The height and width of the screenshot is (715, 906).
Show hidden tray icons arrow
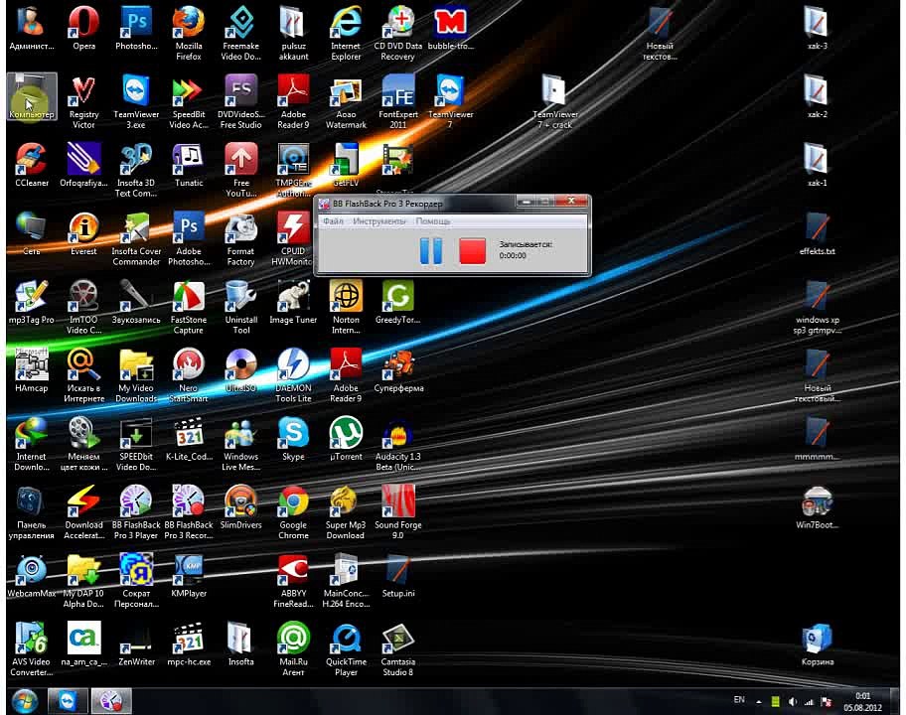758,702
